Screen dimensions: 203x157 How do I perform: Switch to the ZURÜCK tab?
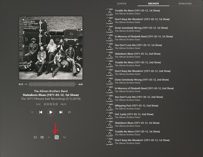click(122, 4)
